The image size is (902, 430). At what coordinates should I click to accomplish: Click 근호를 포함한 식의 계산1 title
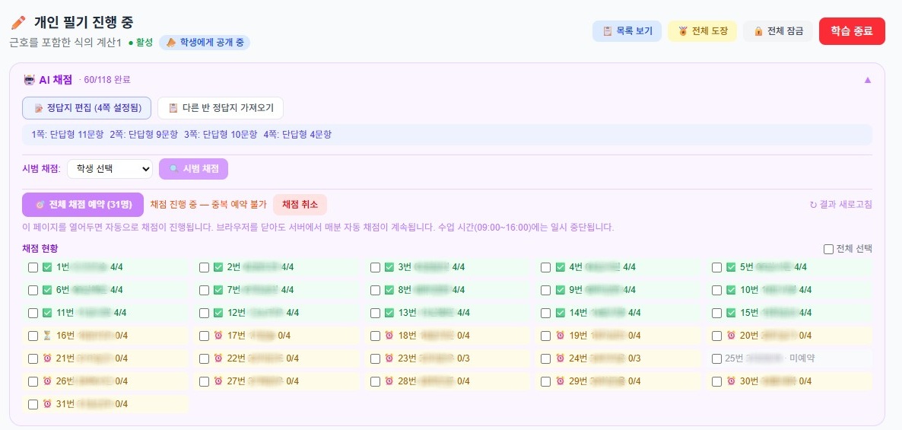(x=65, y=43)
